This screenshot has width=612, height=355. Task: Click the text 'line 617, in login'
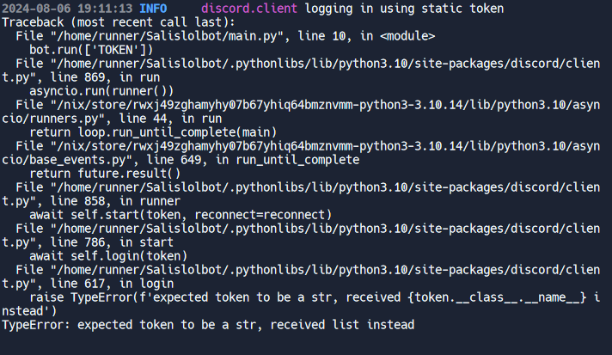(112, 284)
